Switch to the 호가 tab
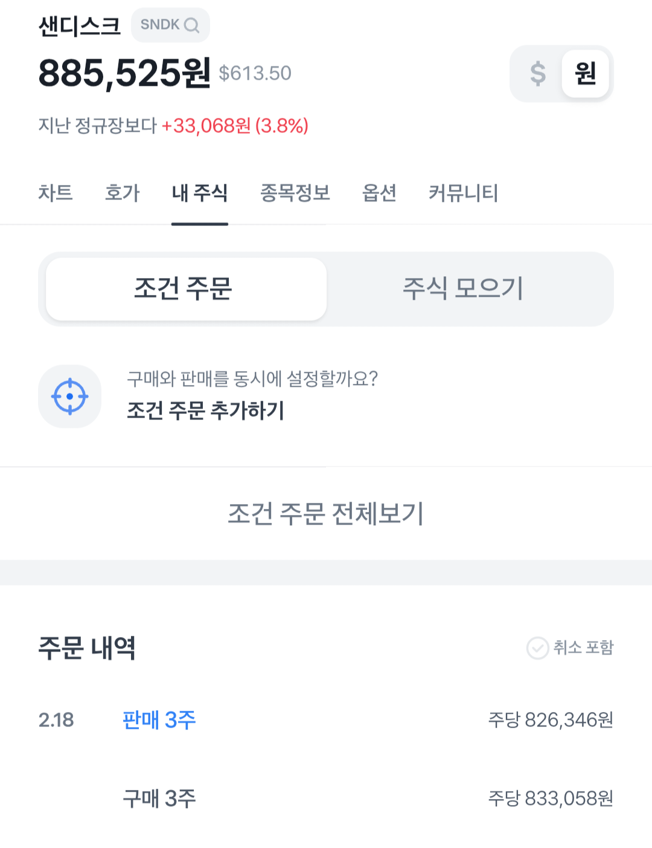Screen dimensions: 652x848 tap(122, 193)
